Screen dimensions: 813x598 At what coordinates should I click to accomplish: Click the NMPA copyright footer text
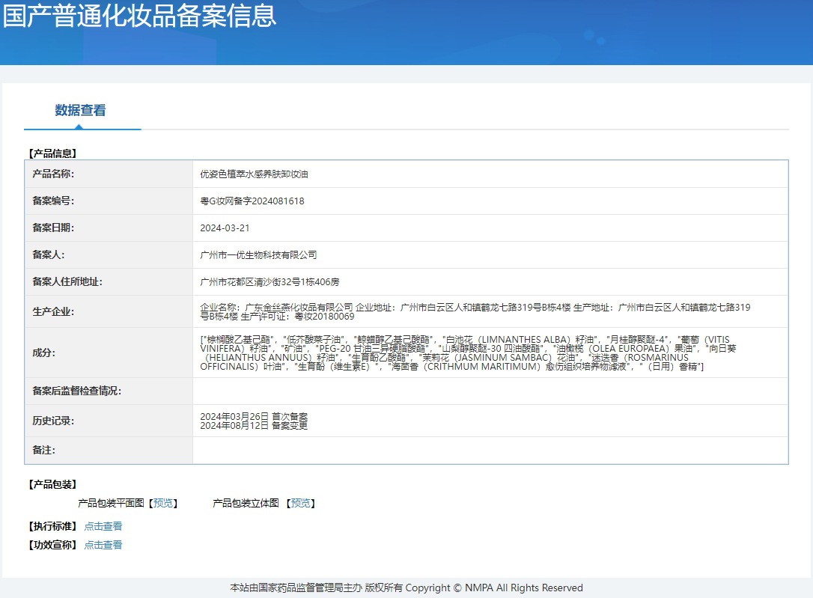click(x=406, y=588)
